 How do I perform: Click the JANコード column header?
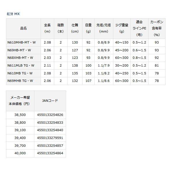tap(50, 101)
